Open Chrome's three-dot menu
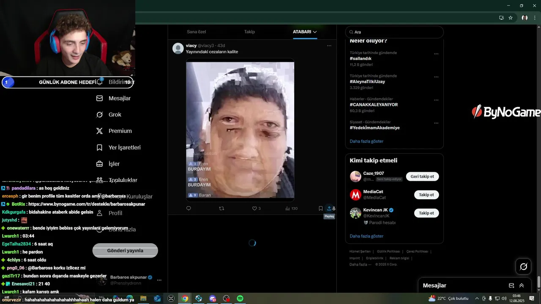 [536, 18]
